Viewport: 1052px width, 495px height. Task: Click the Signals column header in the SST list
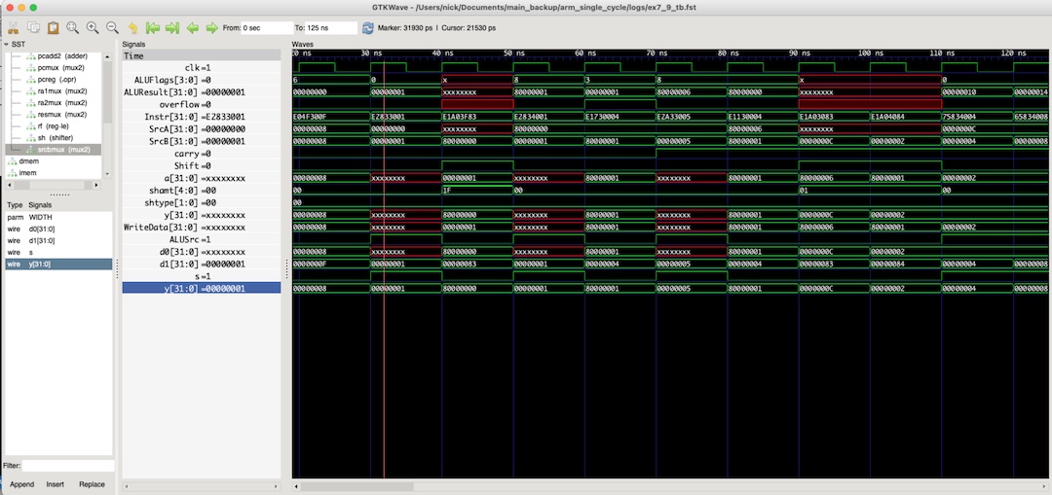click(x=40, y=205)
